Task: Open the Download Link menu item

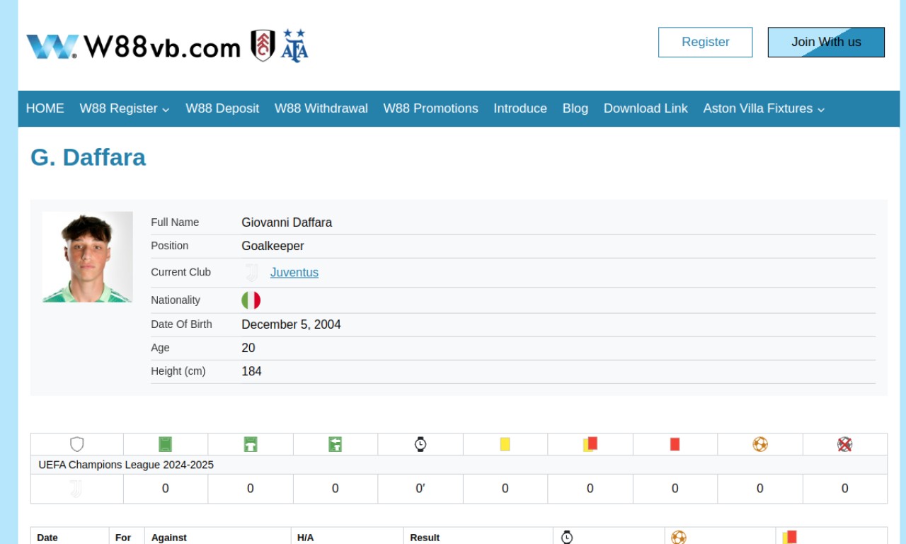Action: coord(646,108)
